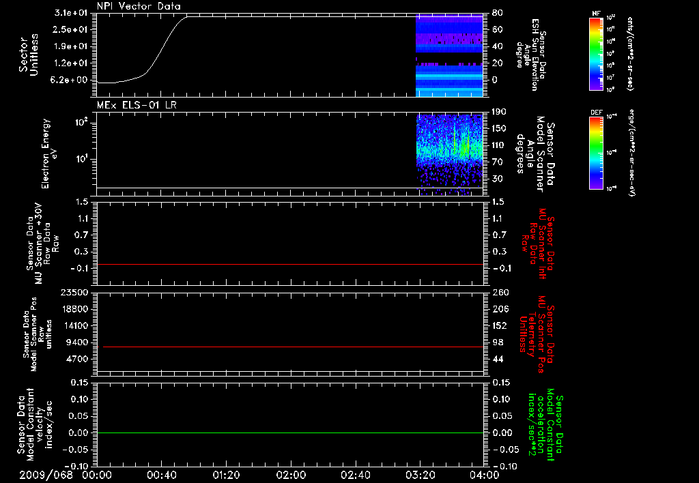Click NF colorbar units 'cnts/(cm**2-sr-sec)'
699x483 pixels.
point(630,53)
